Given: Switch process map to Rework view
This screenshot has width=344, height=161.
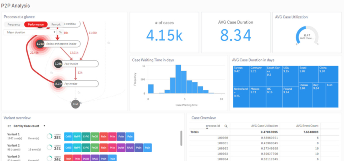Looking at the screenshot, I should (x=56, y=24).
